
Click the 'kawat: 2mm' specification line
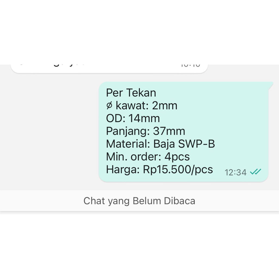tap(142, 105)
